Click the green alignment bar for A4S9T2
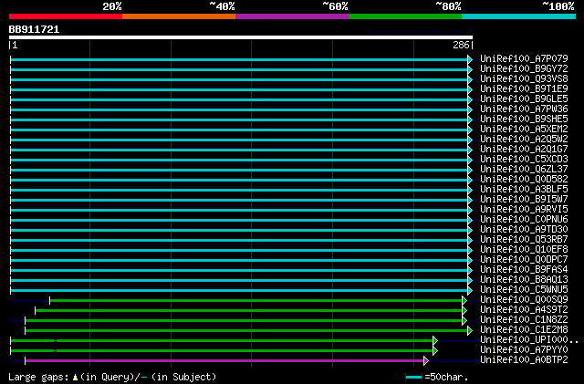The height and width of the screenshot is (384, 584). click(248, 311)
